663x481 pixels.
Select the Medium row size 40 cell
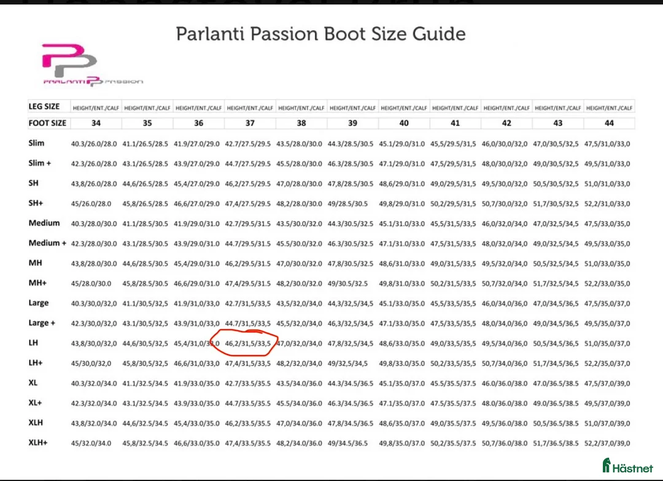point(403,223)
